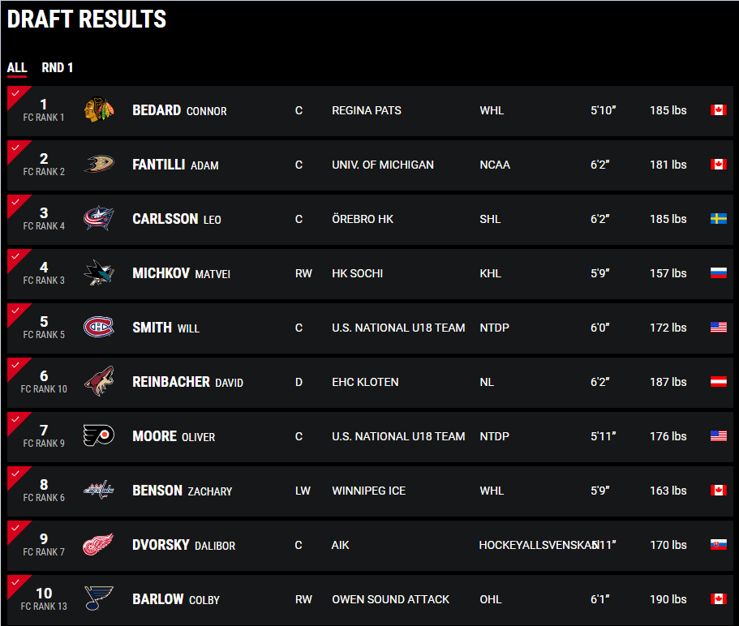Toggle the red checkmark on pick 1
The height and width of the screenshot is (626, 739).
(15, 93)
